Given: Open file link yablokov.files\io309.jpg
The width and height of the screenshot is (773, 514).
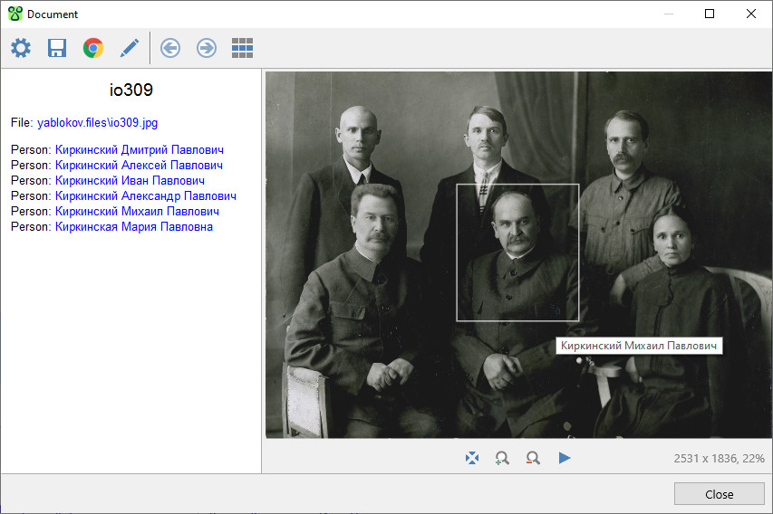Looking at the screenshot, I should 98,122.
